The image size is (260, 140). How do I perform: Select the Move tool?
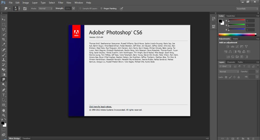[4, 20]
